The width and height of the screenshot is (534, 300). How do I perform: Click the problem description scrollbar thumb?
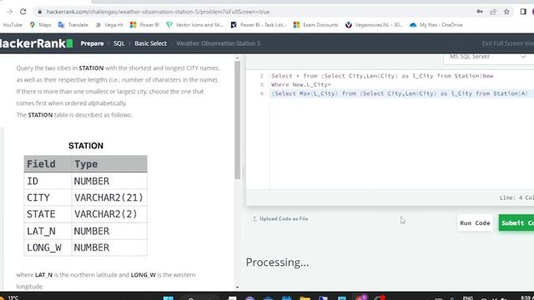click(x=237, y=120)
